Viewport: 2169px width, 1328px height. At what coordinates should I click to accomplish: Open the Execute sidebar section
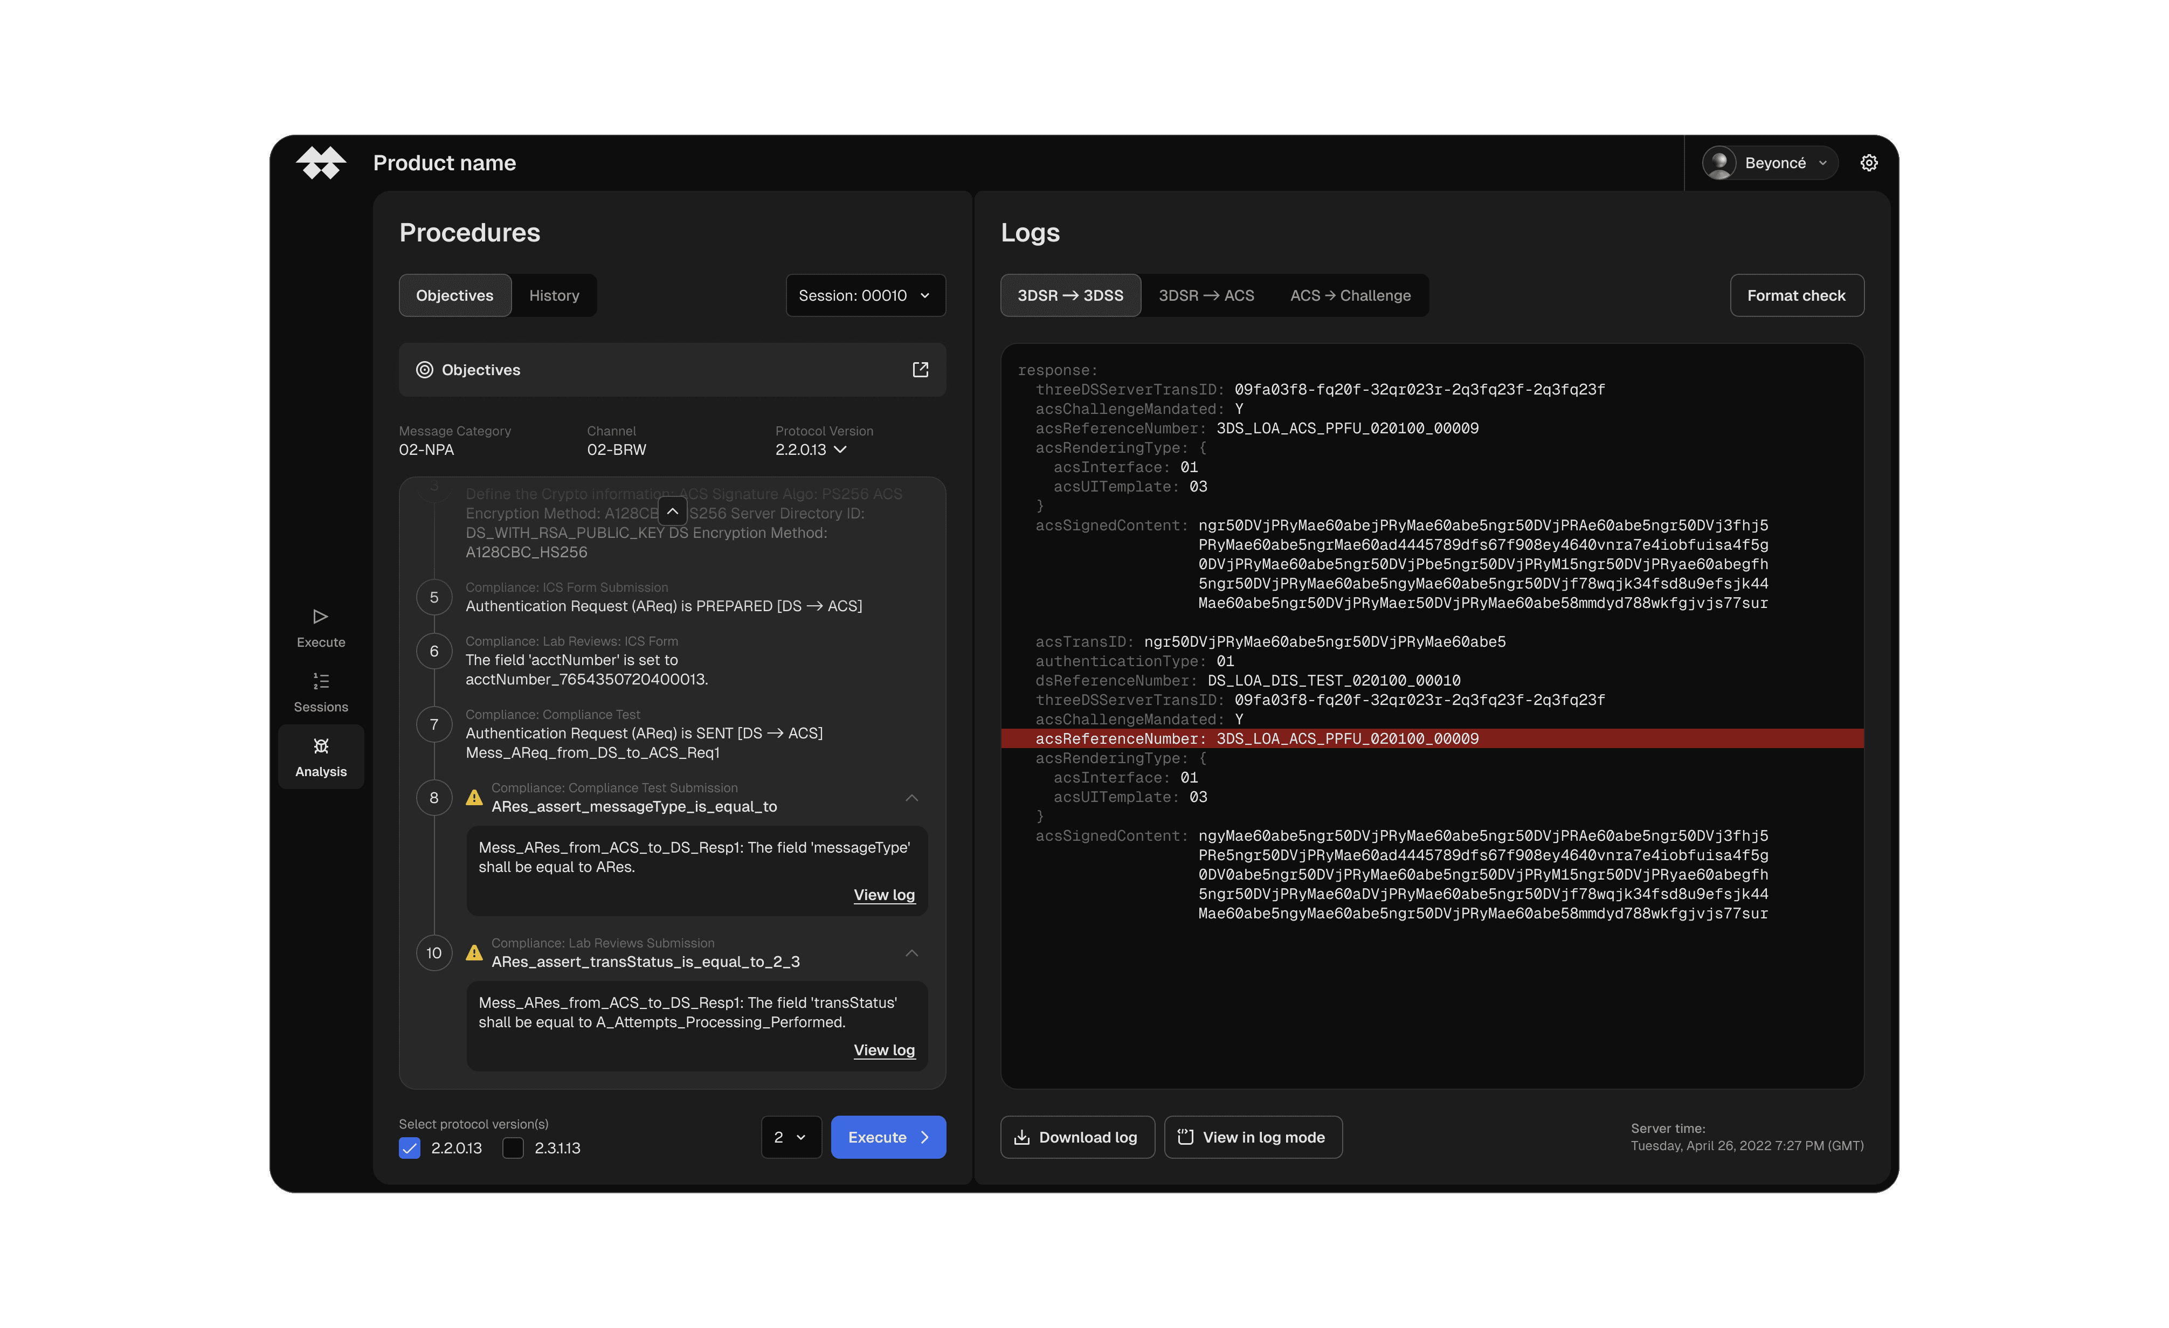(320, 627)
